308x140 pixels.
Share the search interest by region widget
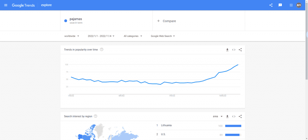240,116
